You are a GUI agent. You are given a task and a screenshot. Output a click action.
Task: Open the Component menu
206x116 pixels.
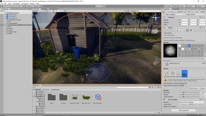(x=25, y=4)
